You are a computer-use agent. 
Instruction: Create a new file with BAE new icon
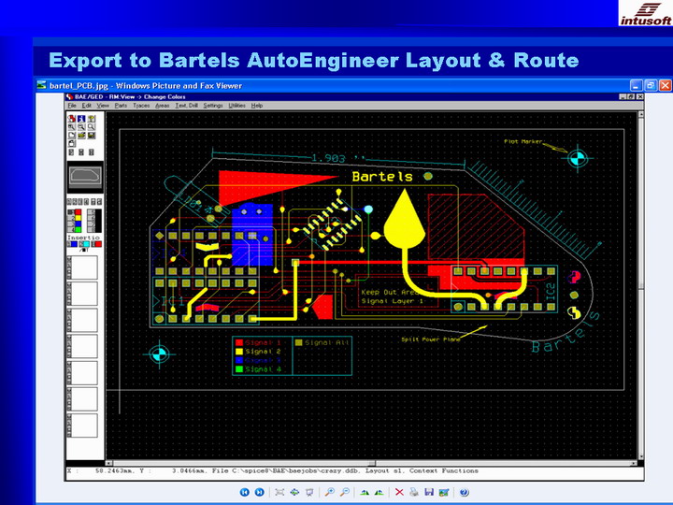[x=72, y=136]
